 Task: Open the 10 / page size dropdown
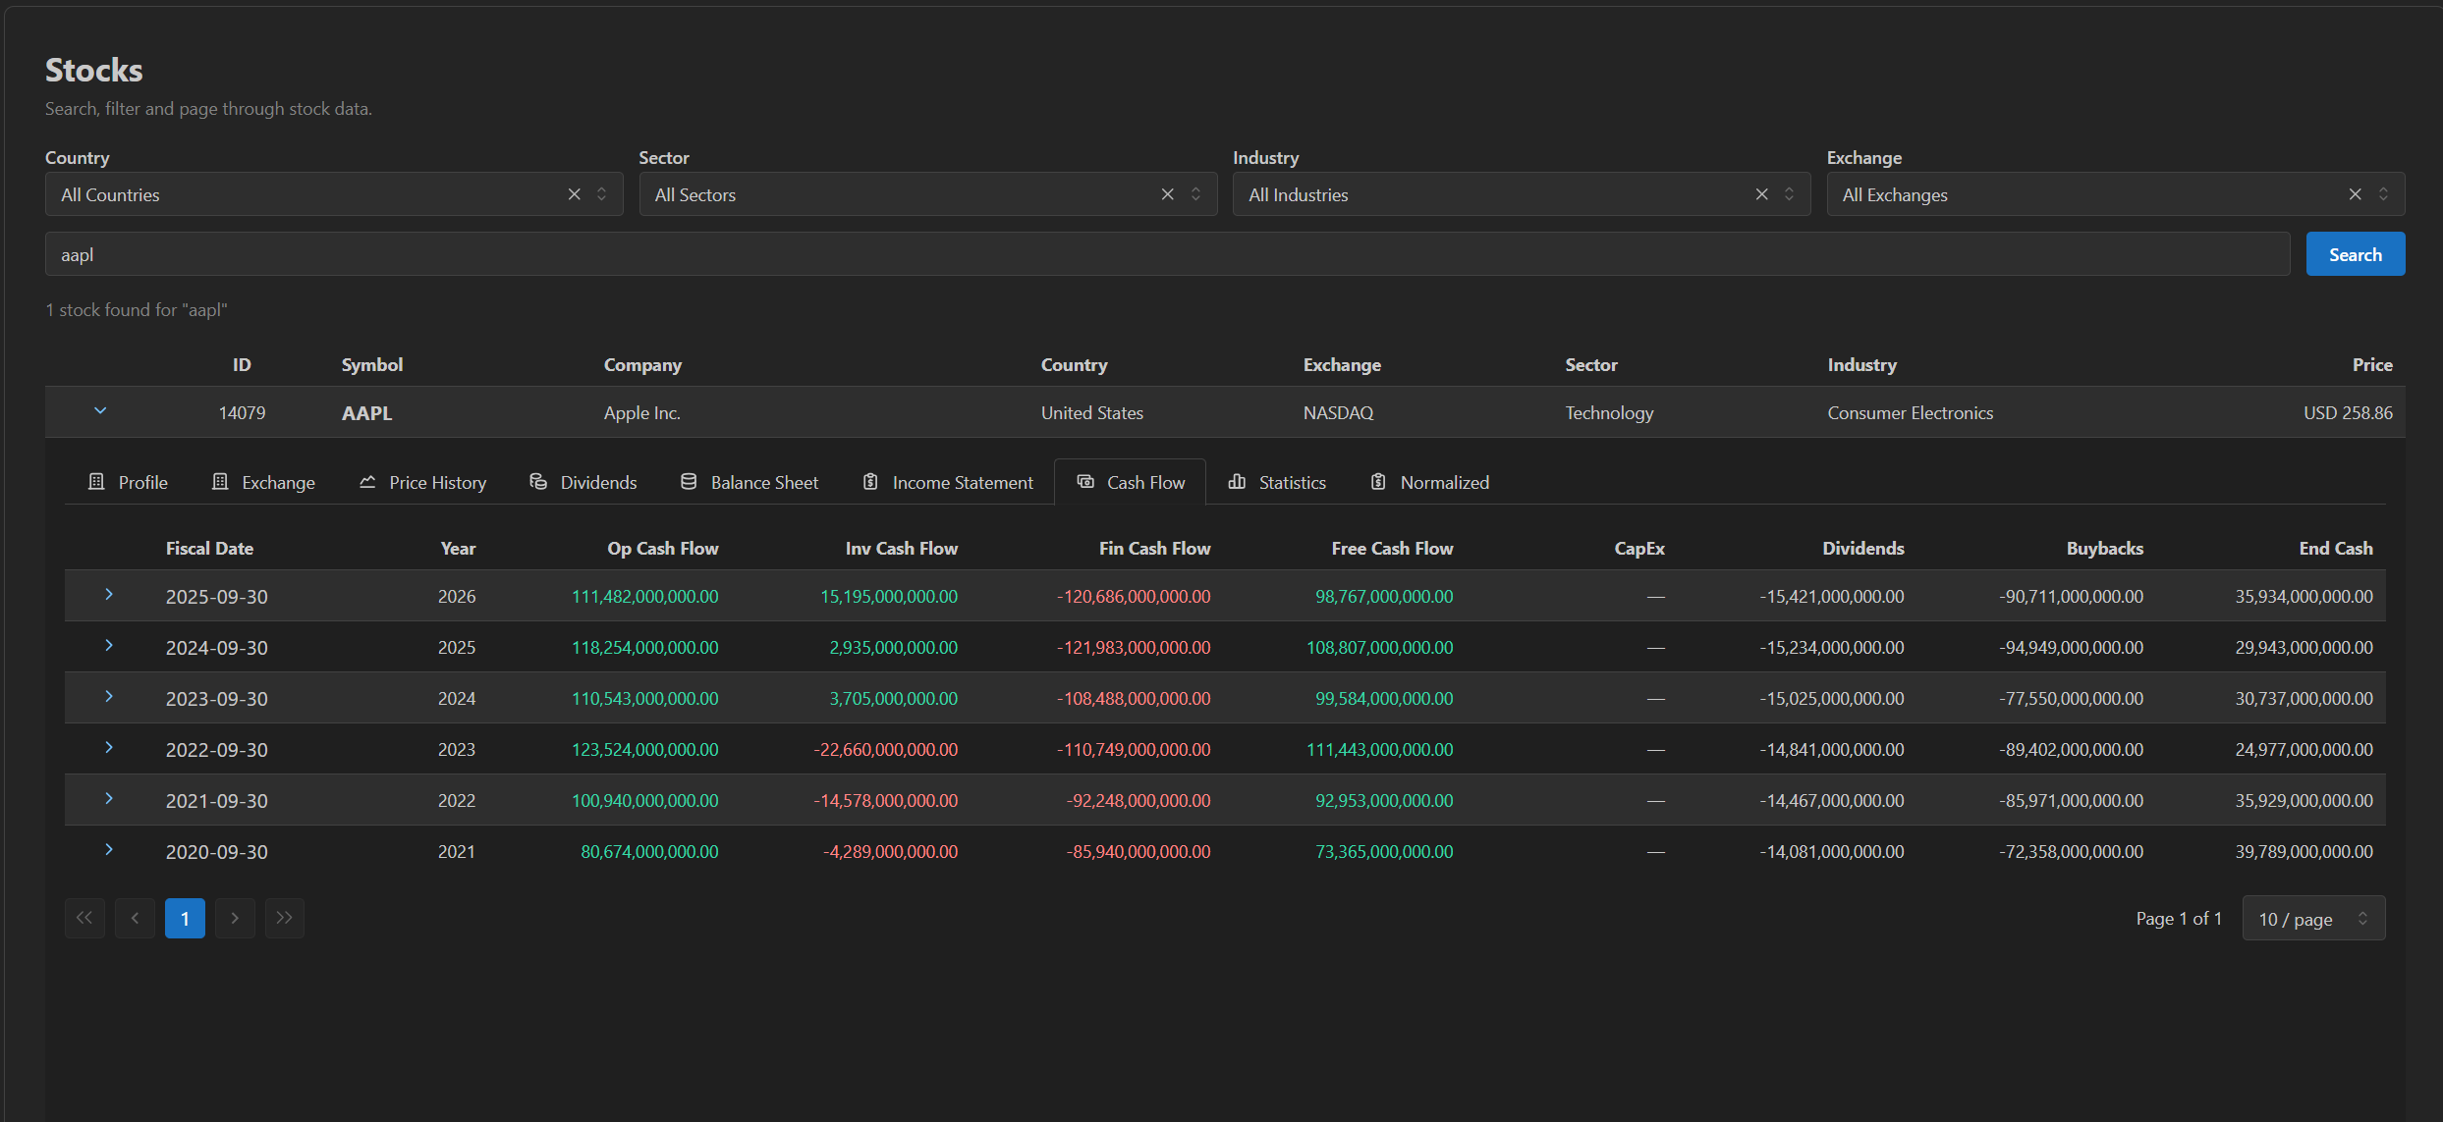tap(2313, 919)
